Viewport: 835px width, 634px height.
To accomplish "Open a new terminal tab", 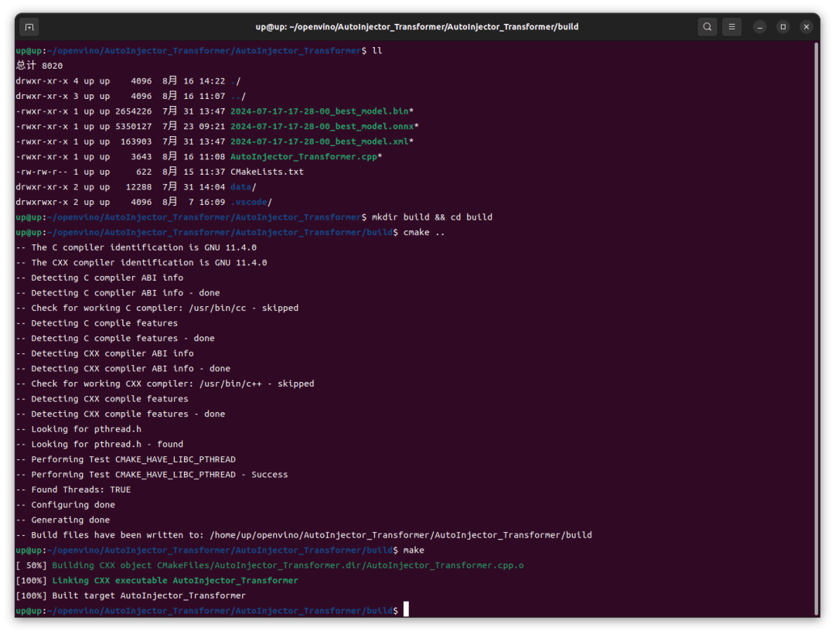I will click(x=29, y=26).
